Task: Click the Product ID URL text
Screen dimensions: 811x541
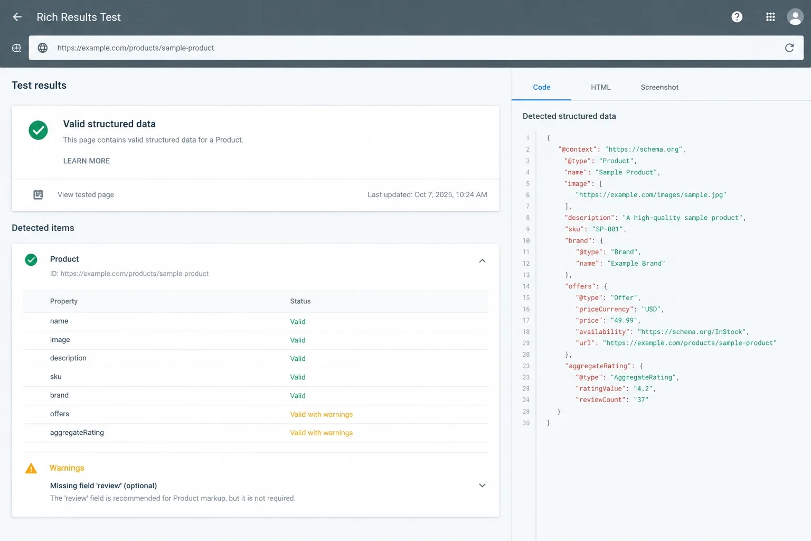Action: pos(134,274)
